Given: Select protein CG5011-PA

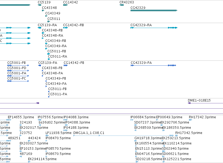Looking at the screenshot, I should click(x=49, y=97).
